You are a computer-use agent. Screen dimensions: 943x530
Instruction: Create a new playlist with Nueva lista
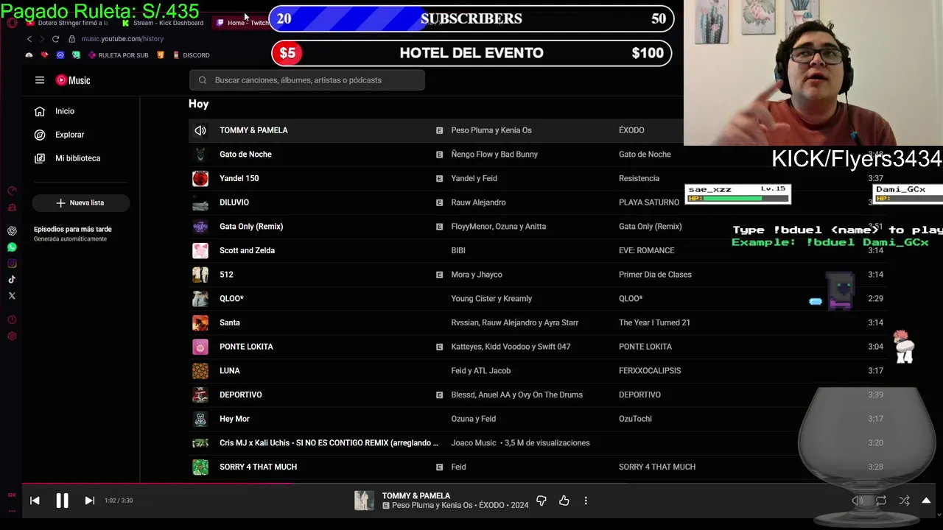(x=81, y=202)
